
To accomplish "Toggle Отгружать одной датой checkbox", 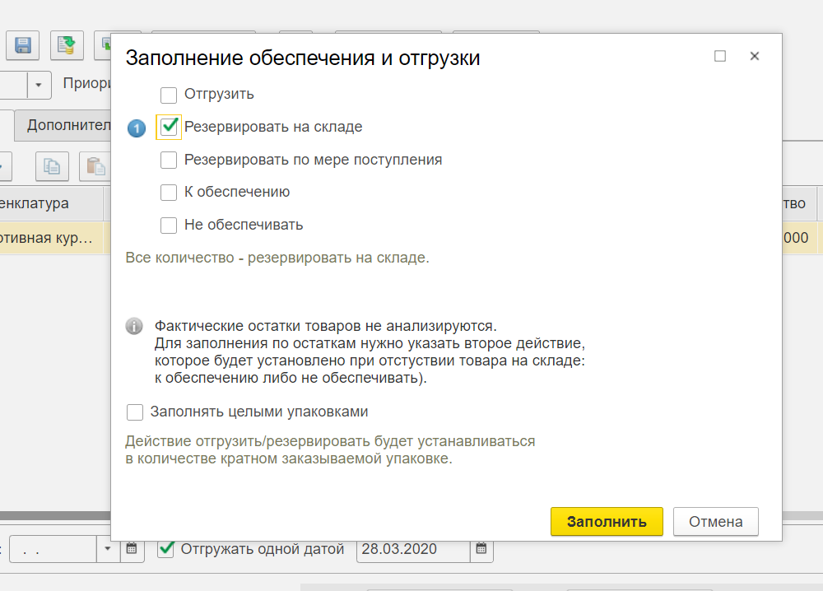I will [166, 549].
